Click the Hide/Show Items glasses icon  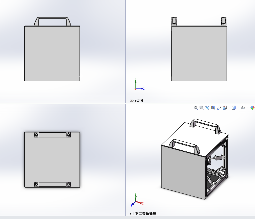tap(243, 108)
